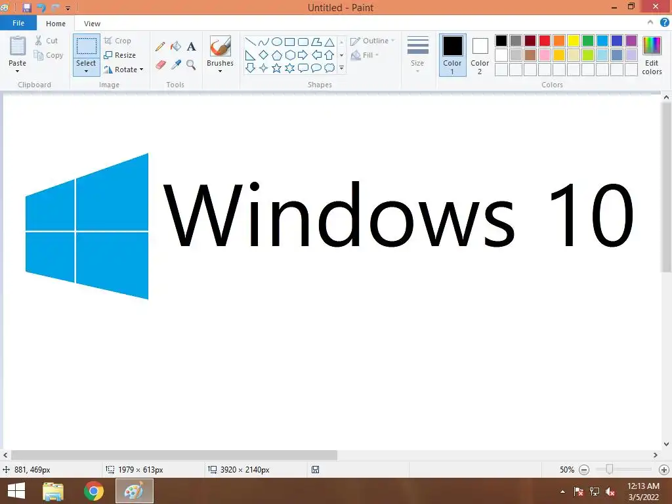Screen dimensions: 672x504
Task: Open the Windows Start button
Action: pyautogui.click(x=16, y=491)
